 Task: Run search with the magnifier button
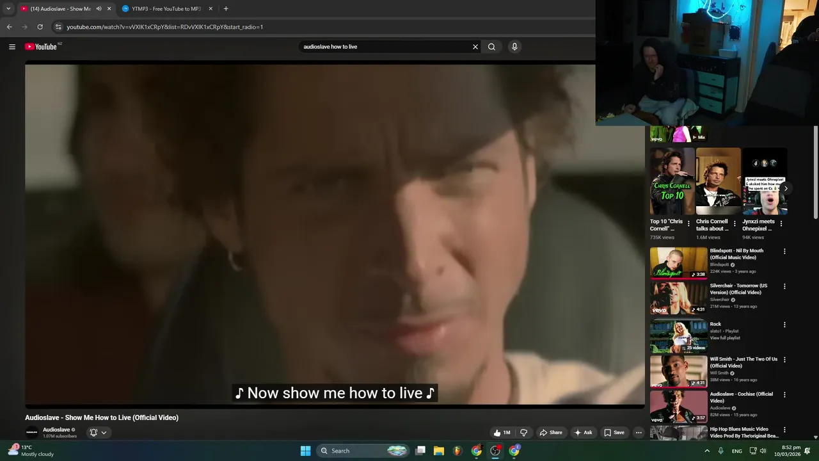[x=491, y=47]
